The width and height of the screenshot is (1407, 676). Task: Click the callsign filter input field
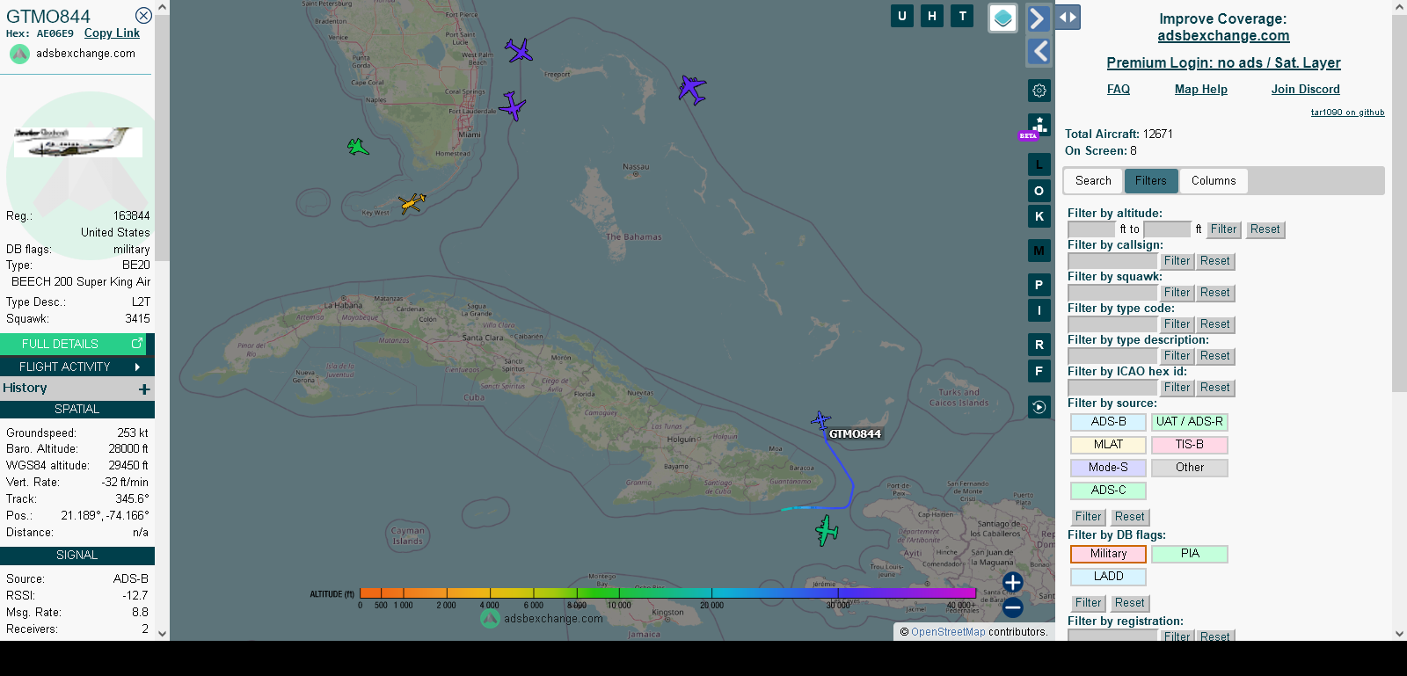click(1112, 261)
